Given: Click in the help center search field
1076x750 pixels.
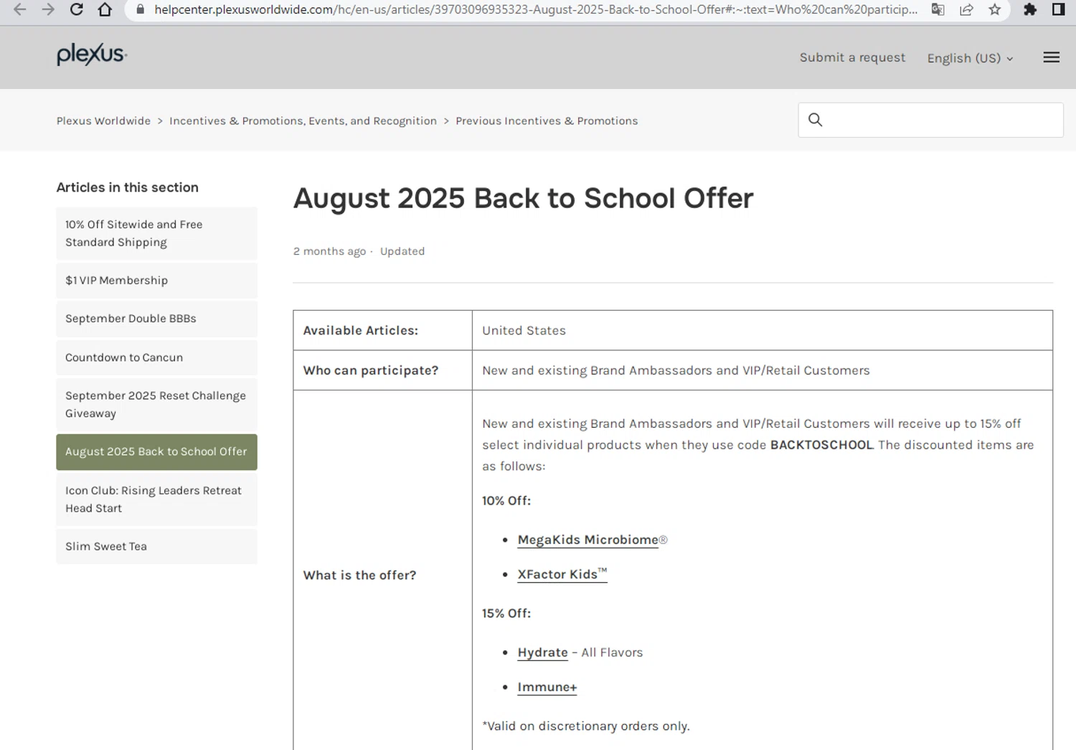Looking at the screenshot, I should [x=940, y=120].
